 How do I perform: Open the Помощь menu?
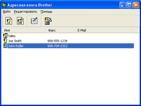46,11
